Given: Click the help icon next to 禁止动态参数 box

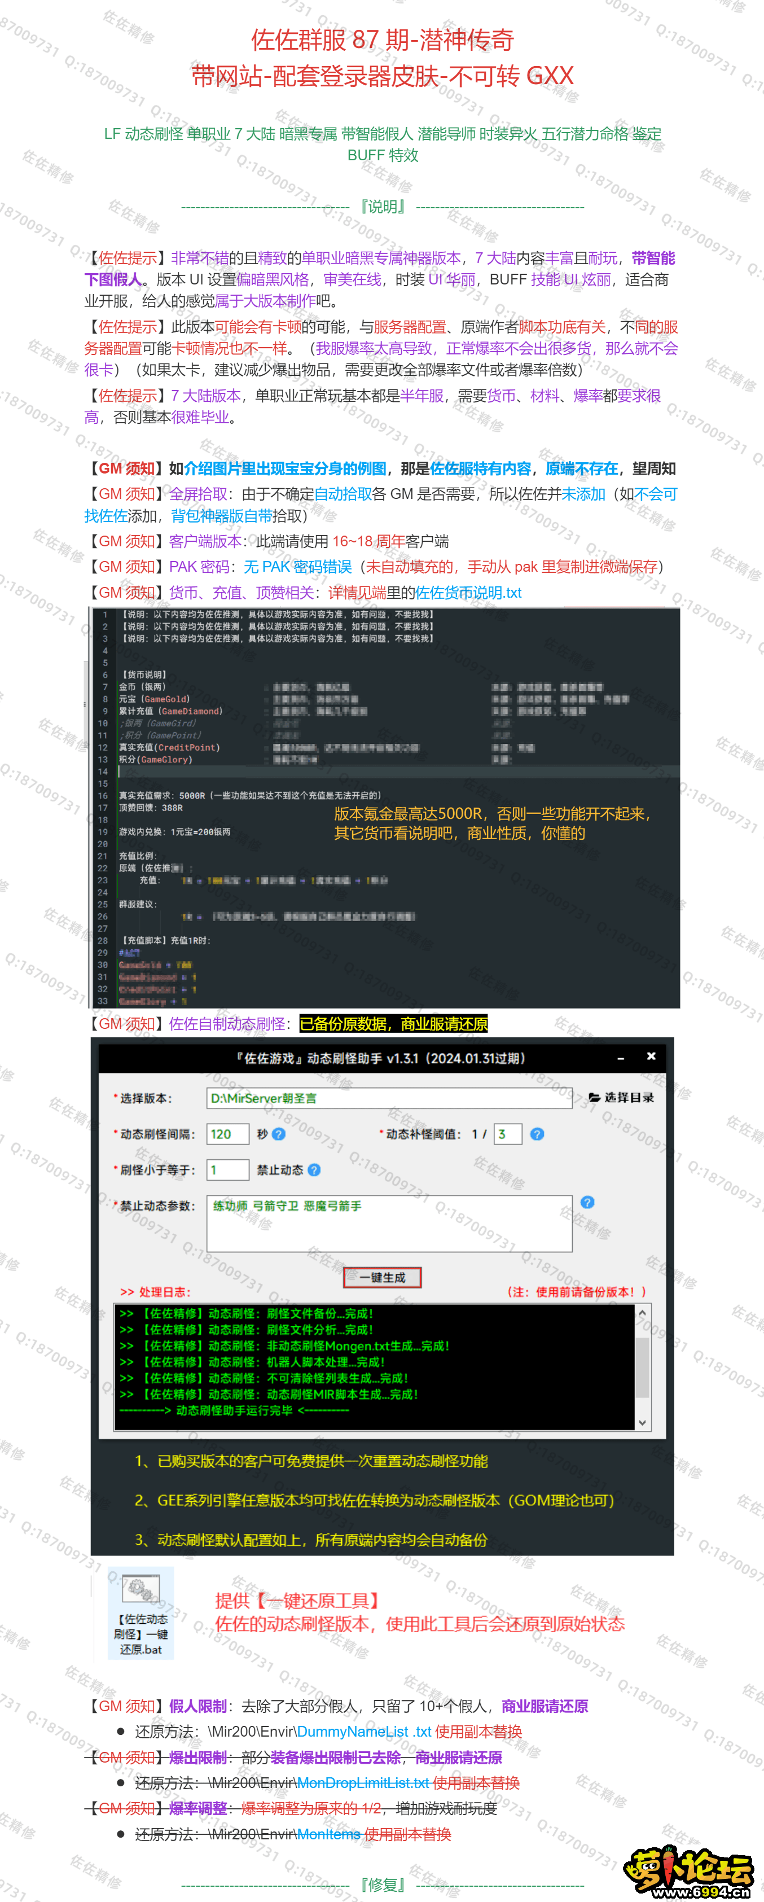Looking at the screenshot, I should coord(587,1203).
